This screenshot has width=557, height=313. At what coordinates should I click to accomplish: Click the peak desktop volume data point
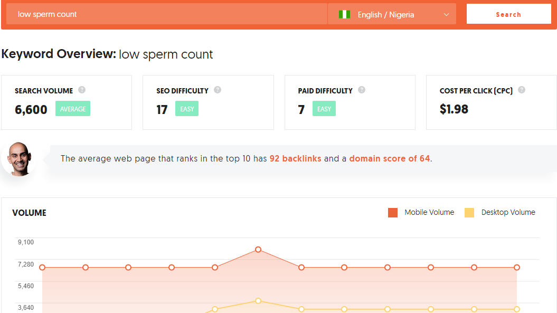click(258, 301)
